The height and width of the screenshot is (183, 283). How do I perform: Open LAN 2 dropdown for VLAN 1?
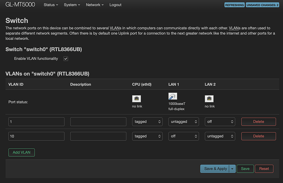point(220,122)
